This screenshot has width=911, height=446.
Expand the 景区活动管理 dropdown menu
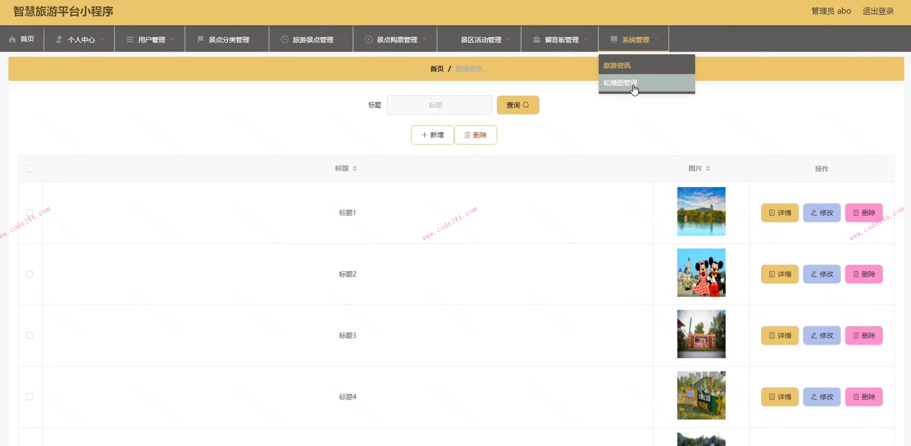tap(481, 39)
